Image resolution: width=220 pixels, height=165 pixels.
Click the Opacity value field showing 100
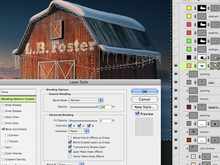pyautogui.click(x=106, y=107)
